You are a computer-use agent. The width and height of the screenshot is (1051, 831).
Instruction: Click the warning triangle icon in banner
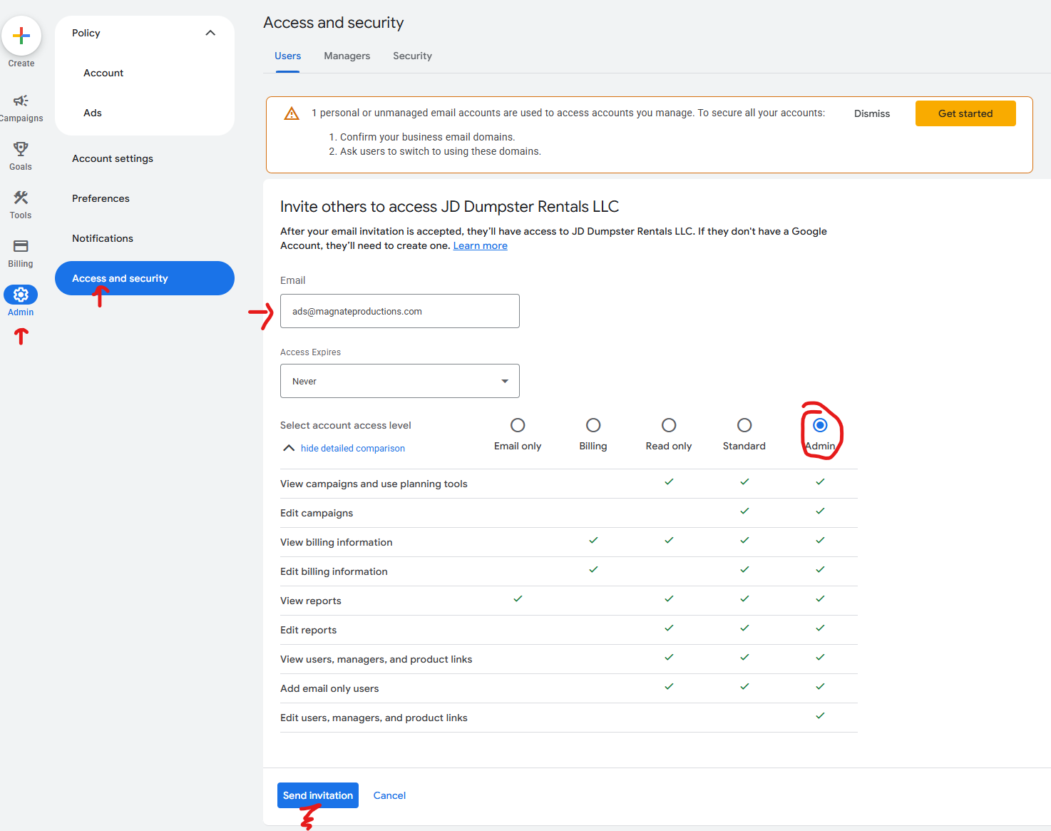(292, 113)
